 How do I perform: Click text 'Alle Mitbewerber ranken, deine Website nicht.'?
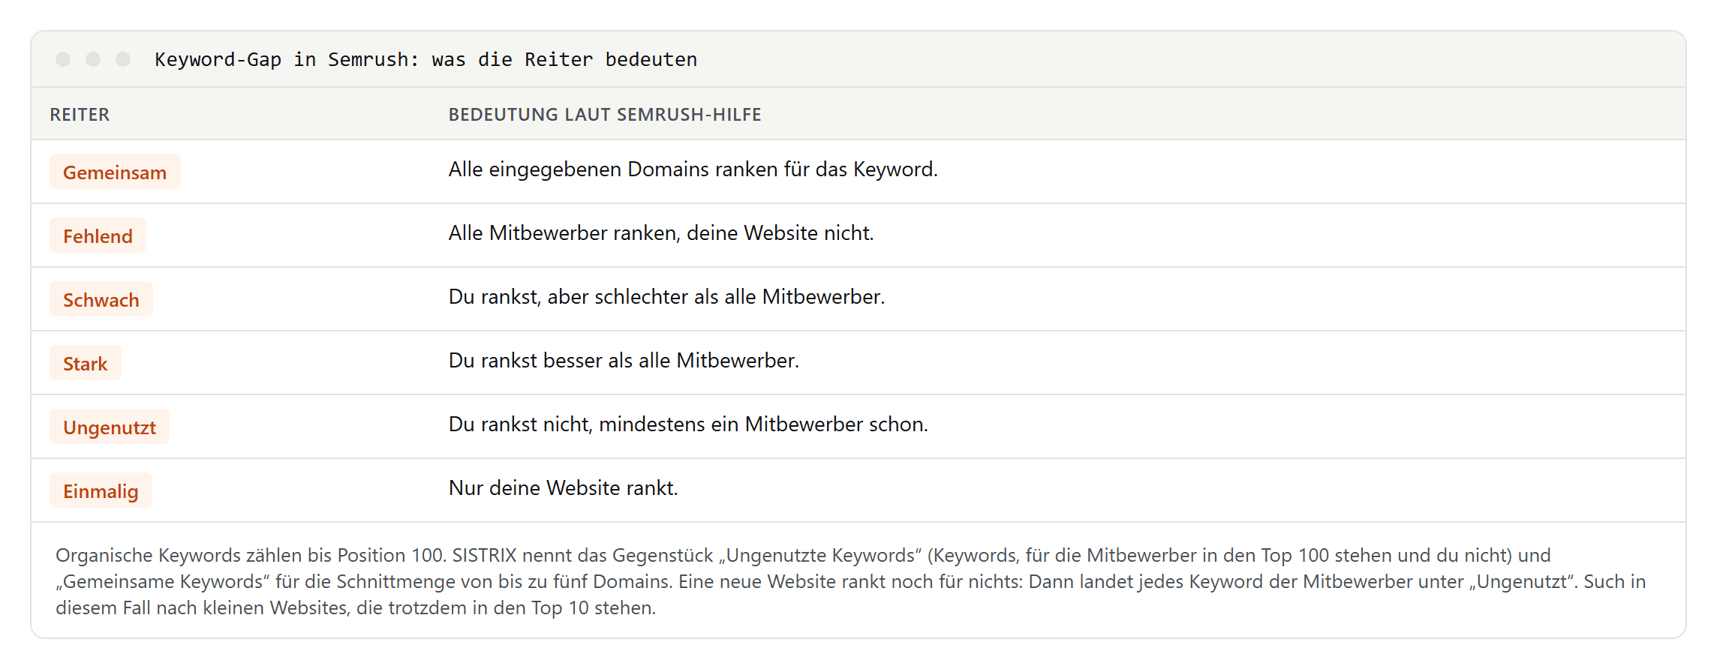(x=661, y=233)
